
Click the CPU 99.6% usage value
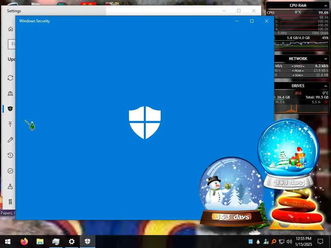point(323,13)
